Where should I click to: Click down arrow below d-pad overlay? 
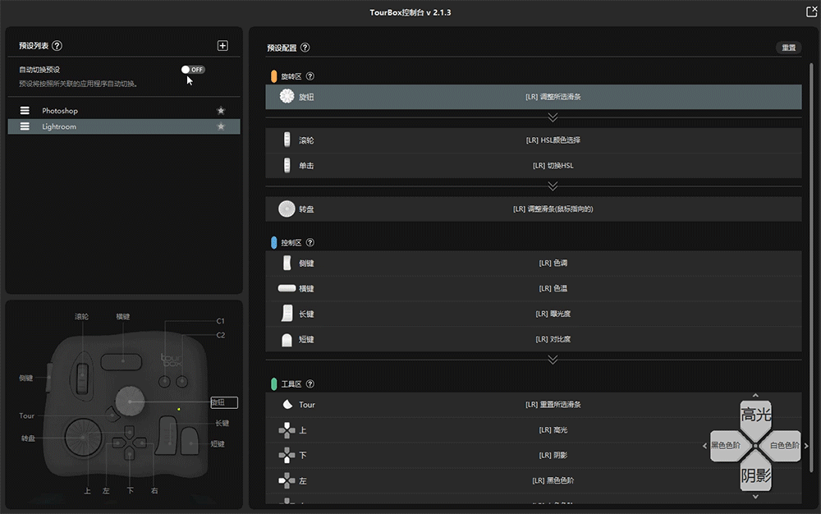755,496
